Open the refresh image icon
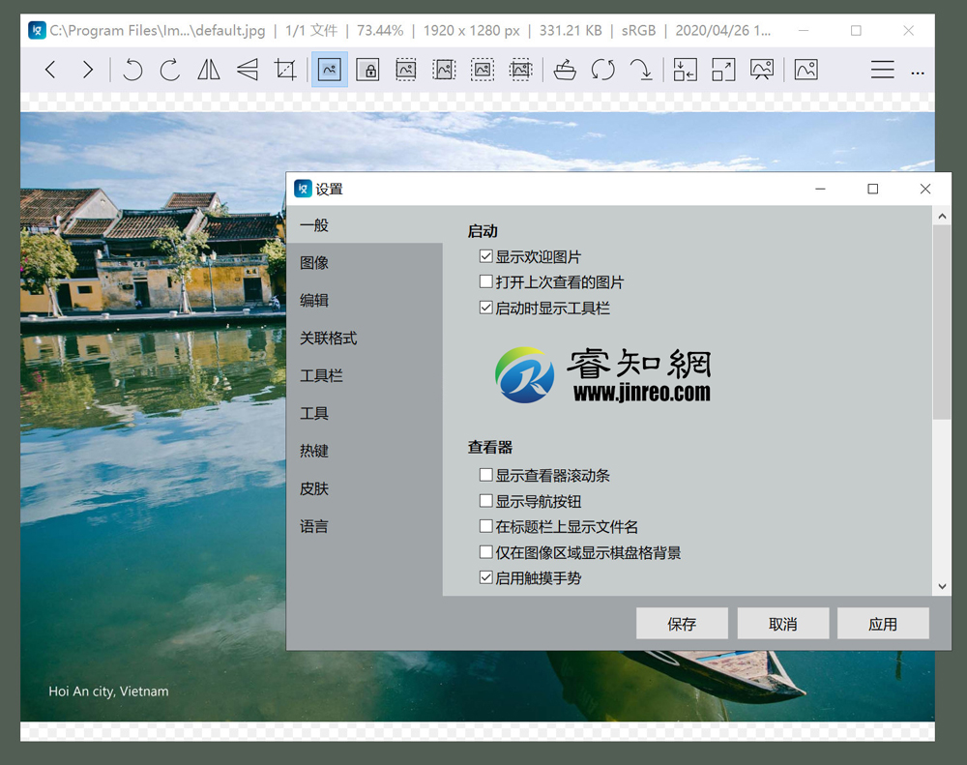The width and height of the screenshot is (967, 765). [x=603, y=69]
